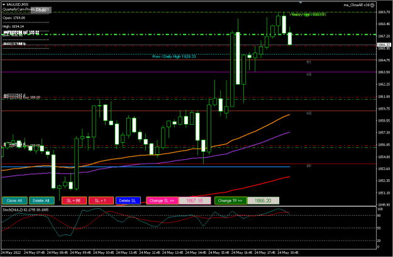Viewport: 393px width, 257px height.
Task: Click the Close All button
Action: (x=14, y=201)
